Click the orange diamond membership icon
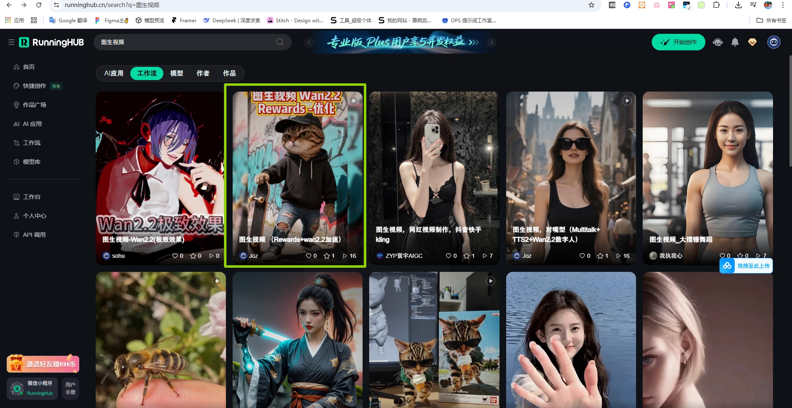 click(752, 42)
